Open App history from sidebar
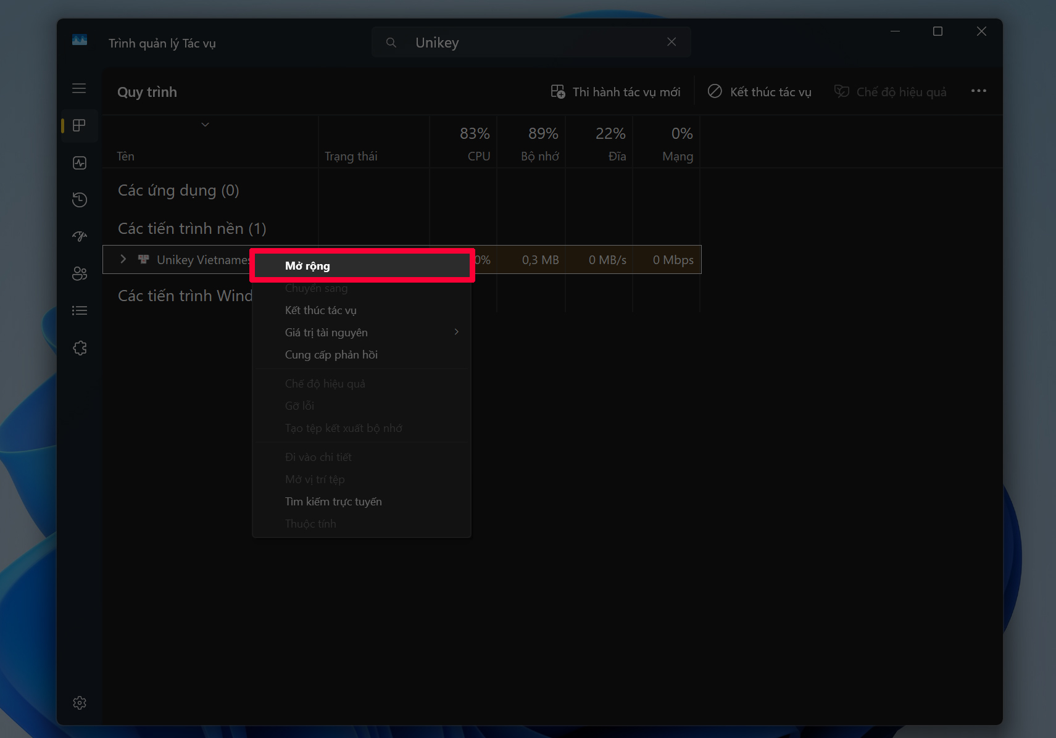Image resolution: width=1056 pixels, height=738 pixels. pos(79,200)
